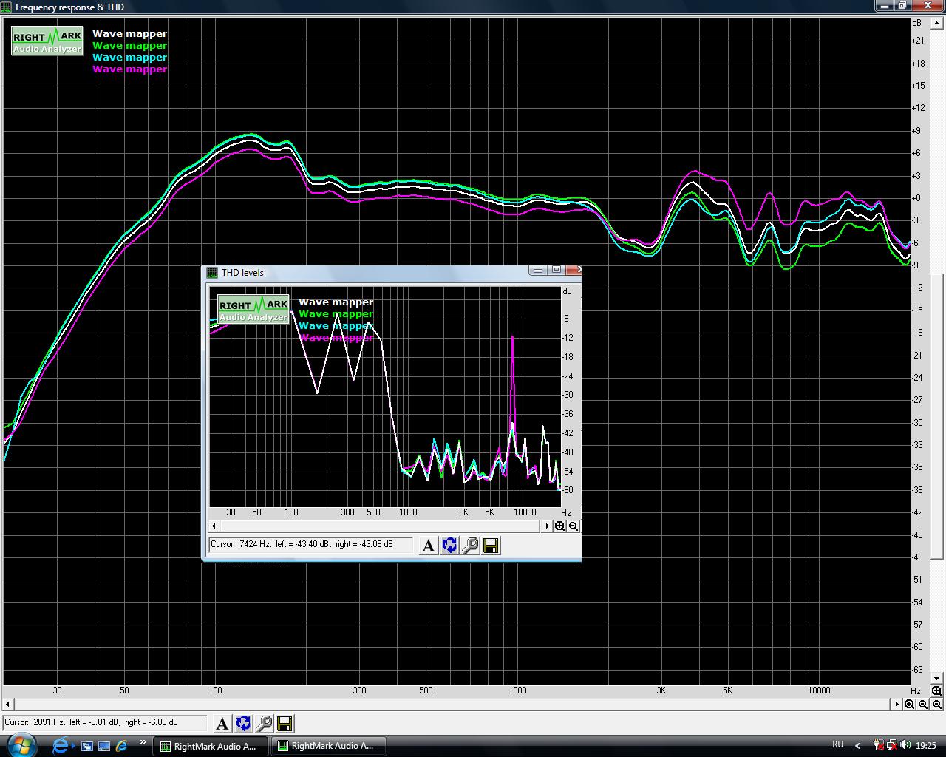The image size is (946, 757).
Task: Save main graph using the floppy disk icon
Action: click(x=285, y=724)
